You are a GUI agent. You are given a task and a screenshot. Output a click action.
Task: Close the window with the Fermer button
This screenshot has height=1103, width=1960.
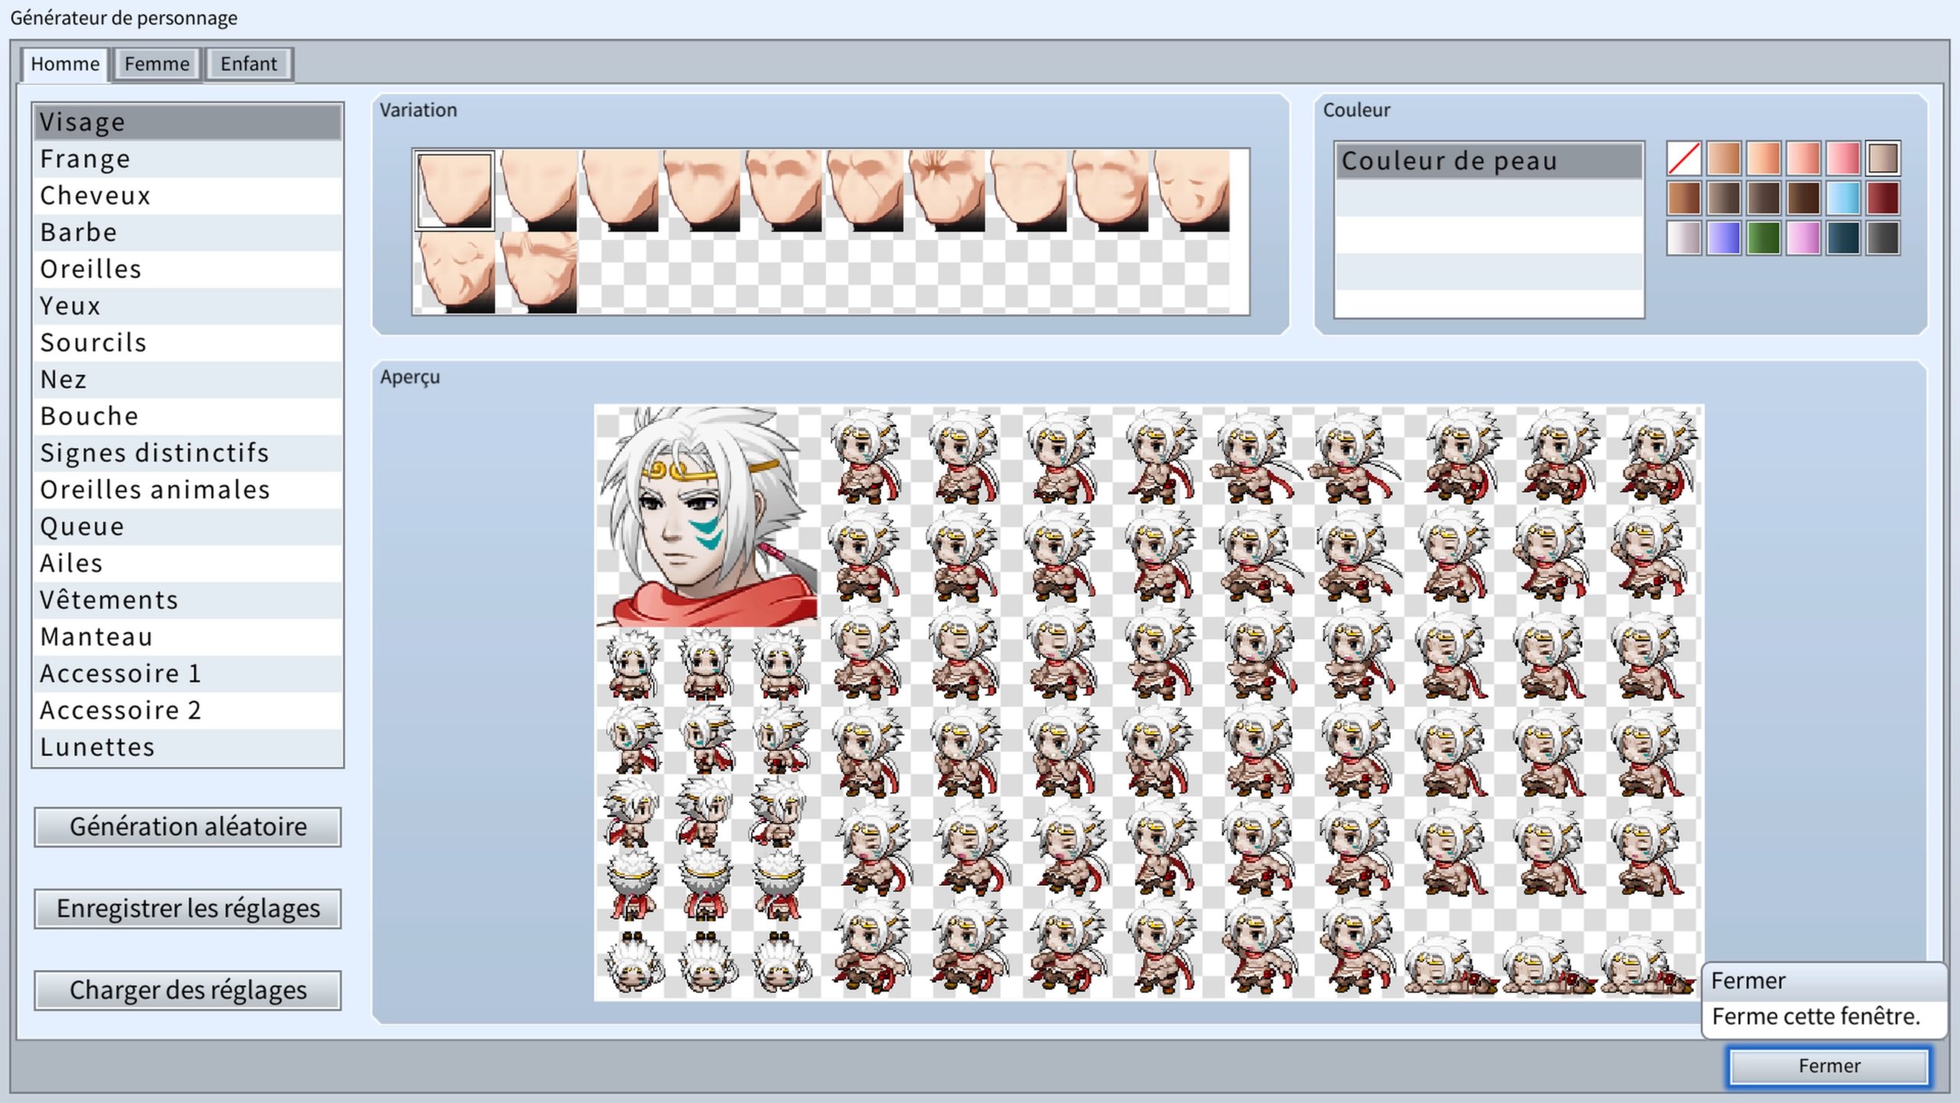(1828, 1065)
